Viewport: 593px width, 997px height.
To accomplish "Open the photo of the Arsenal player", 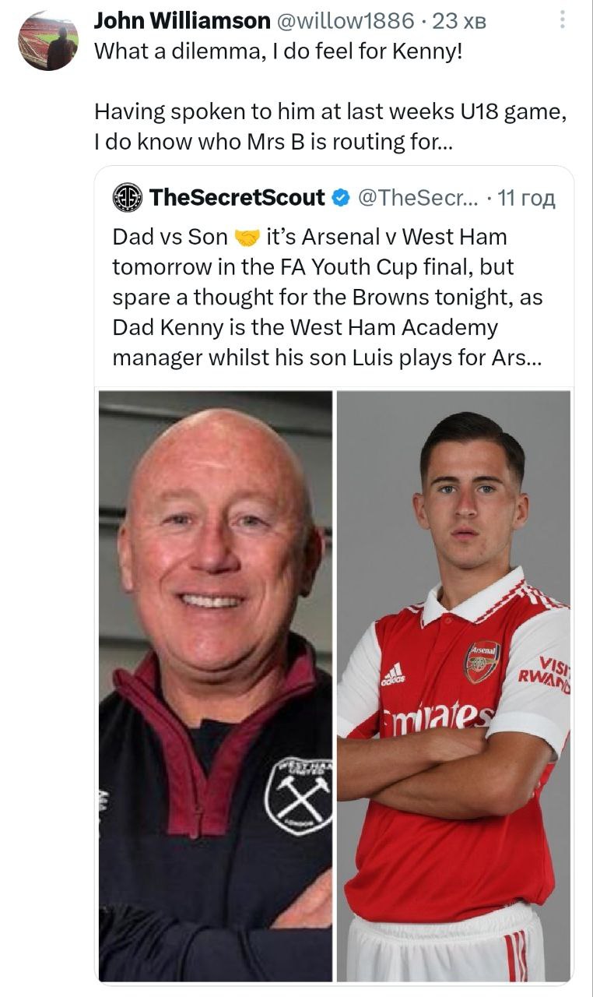I will pos(454,685).
